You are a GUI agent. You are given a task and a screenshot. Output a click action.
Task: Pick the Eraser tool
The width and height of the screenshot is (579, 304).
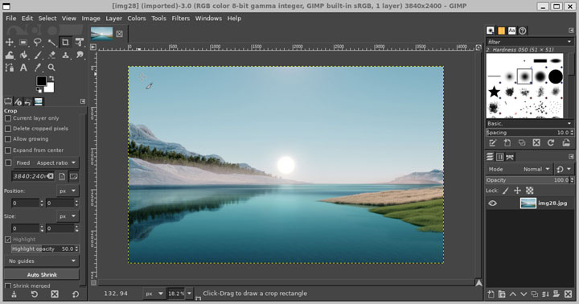tap(51, 55)
